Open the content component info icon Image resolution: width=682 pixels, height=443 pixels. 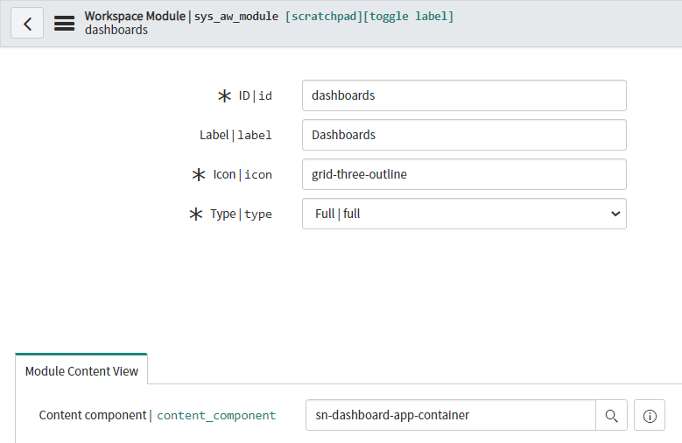650,416
